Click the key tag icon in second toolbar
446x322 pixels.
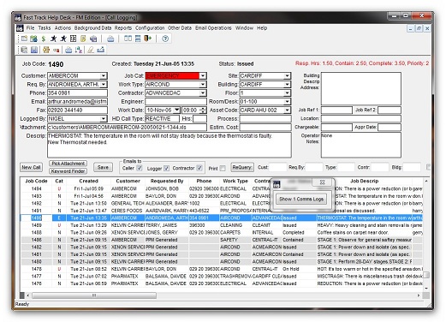click(x=56, y=50)
